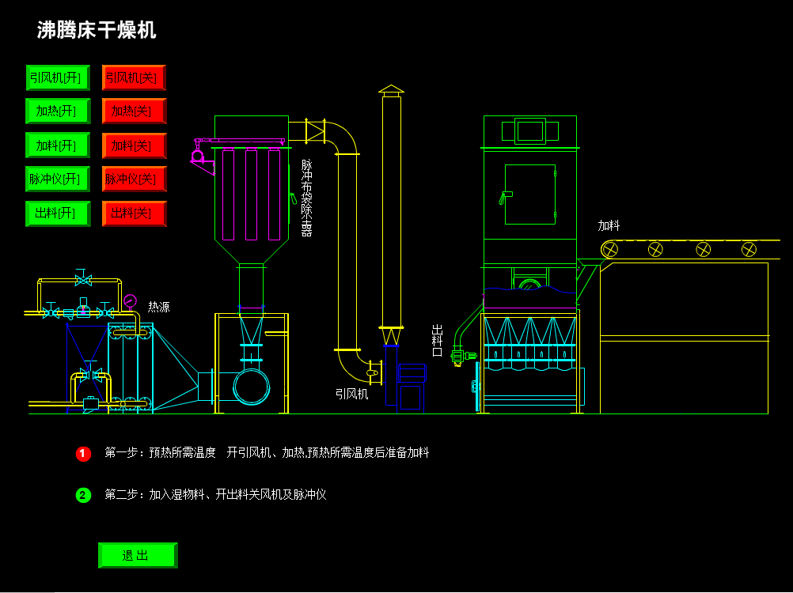Click the butterfly valve on the dust collector outlet duct
This screenshot has height=593, width=793.
click(314, 132)
